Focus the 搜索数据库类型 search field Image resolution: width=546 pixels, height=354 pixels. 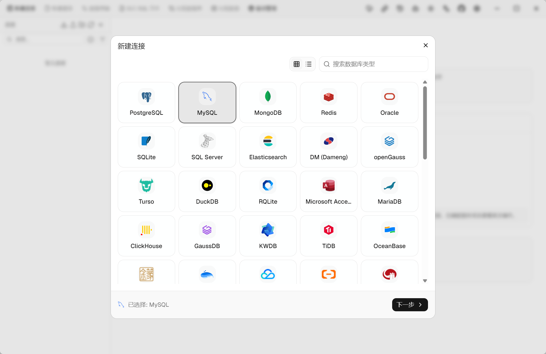coord(374,64)
